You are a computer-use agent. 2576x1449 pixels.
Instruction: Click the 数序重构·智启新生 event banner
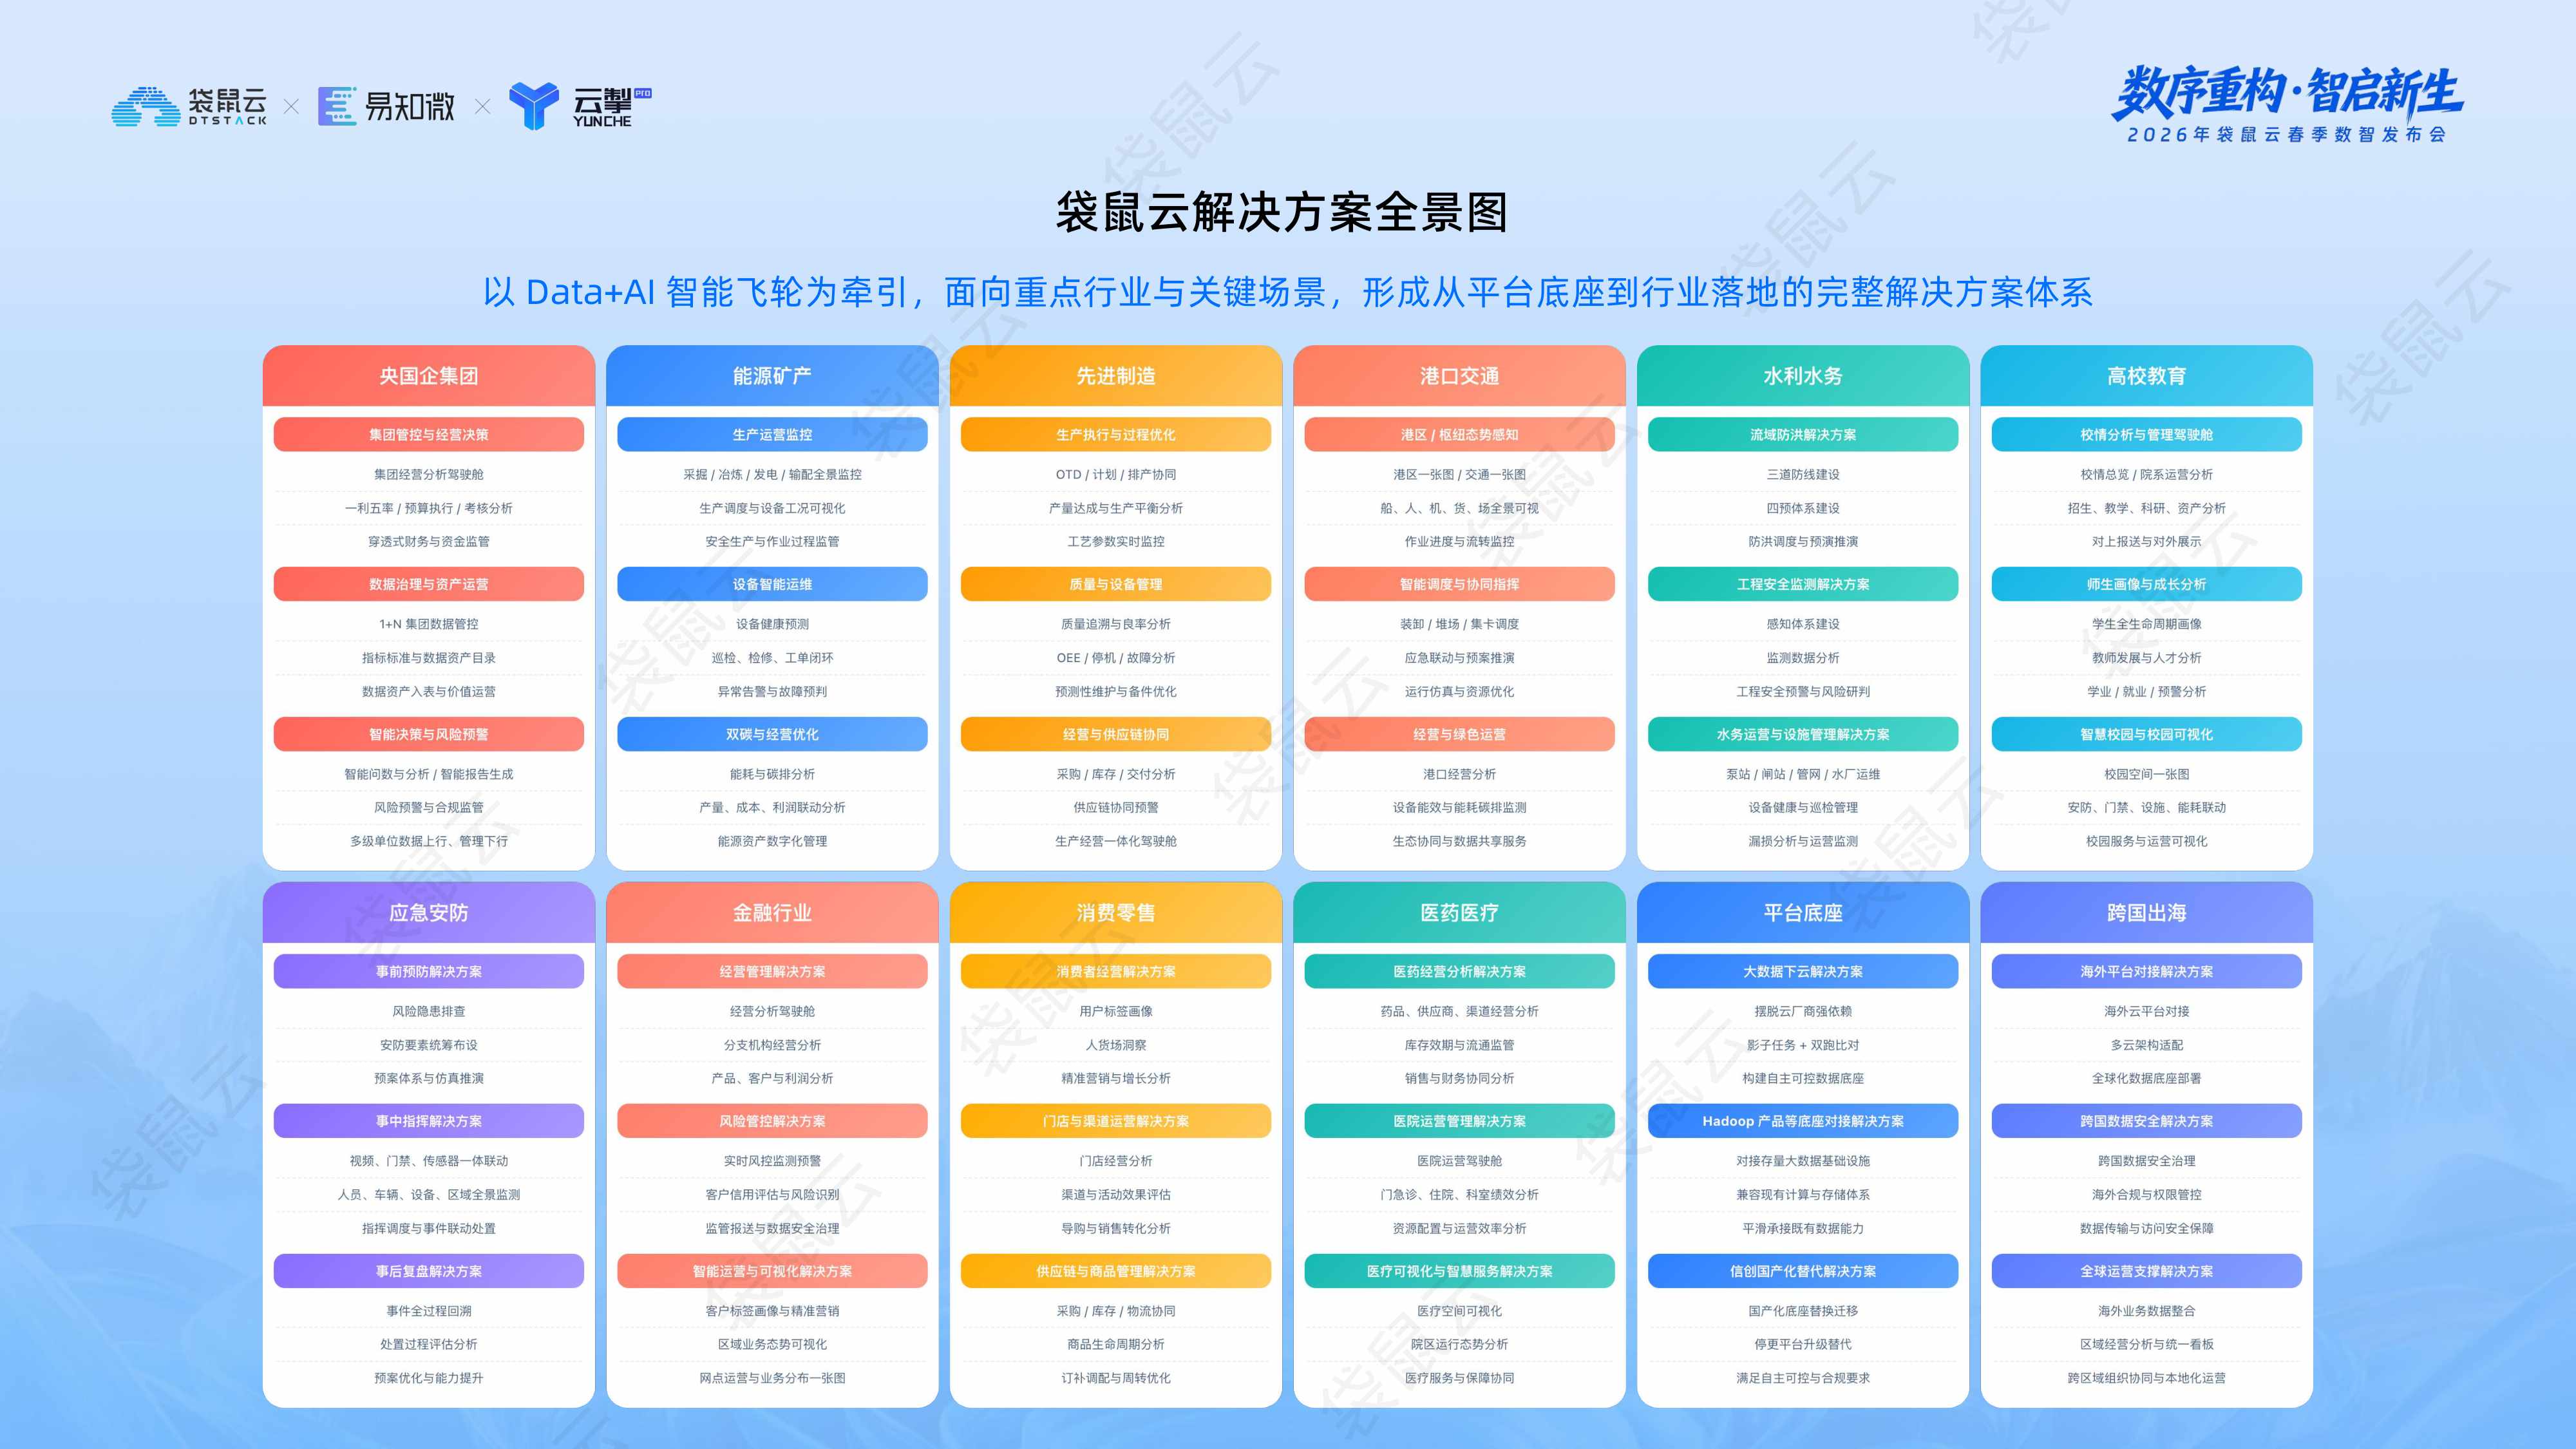(x=2287, y=104)
